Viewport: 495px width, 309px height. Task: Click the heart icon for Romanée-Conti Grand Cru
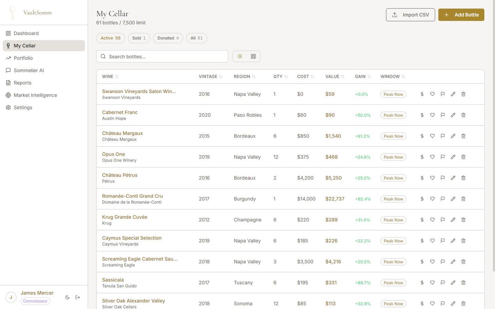pyautogui.click(x=433, y=199)
